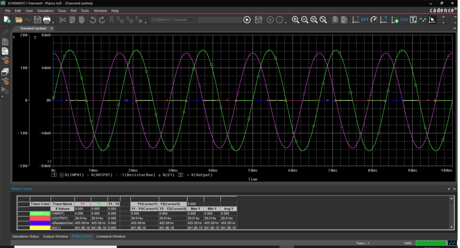Viewport: 460px width, 248px height.
Task: Toggle bookmark with the bookmark icon
Action: tap(111, 20)
